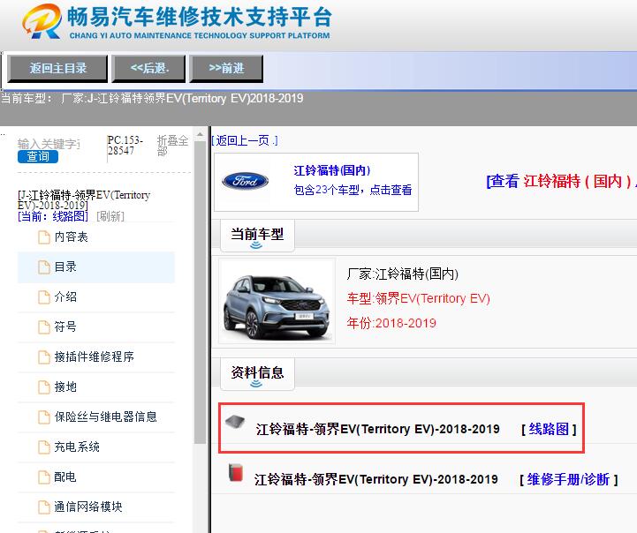Click the [刷新] refresh link
The height and width of the screenshot is (533, 637).
(110, 216)
